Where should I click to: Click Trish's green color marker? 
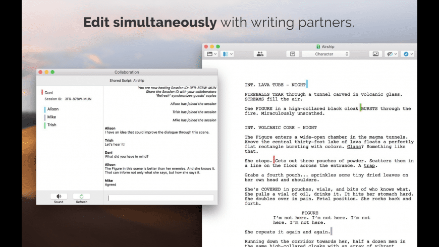pyautogui.click(x=45, y=125)
